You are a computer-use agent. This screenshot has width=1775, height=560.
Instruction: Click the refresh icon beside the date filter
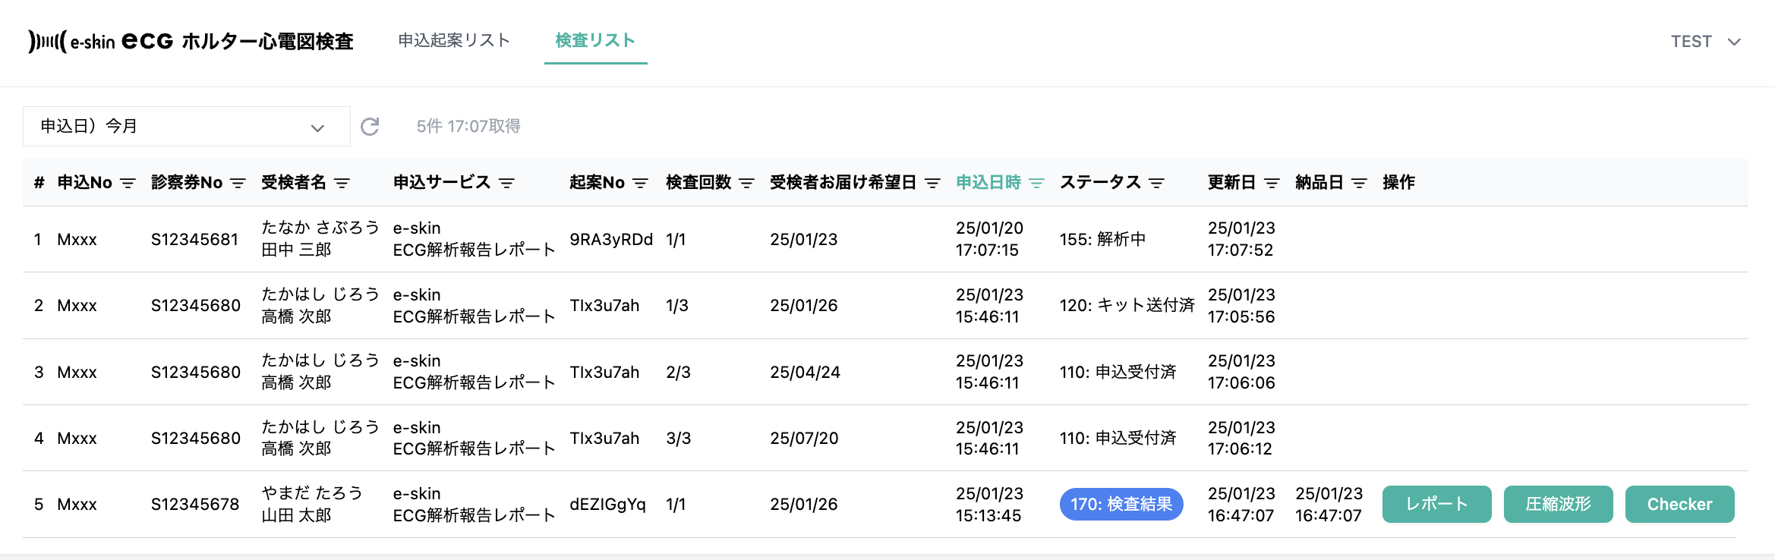(370, 127)
